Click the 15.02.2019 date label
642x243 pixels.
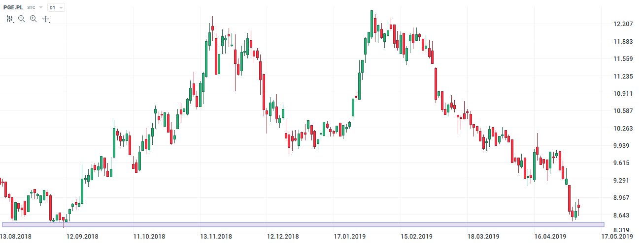(x=416, y=237)
